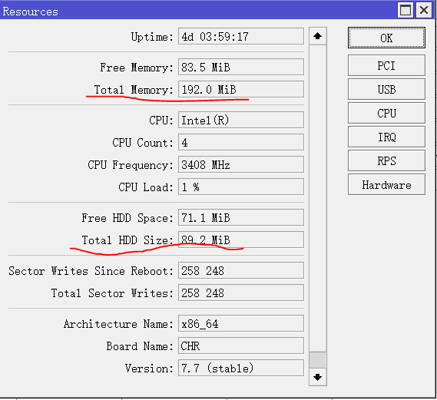Screen dimensions: 437x400
Task: Click the scroll down arrow
Action: [x=317, y=377]
